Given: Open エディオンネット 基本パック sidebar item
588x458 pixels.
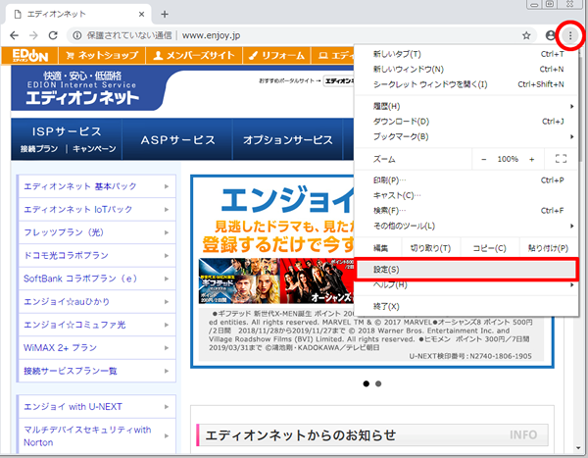Looking at the screenshot, I should click(97, 186).
